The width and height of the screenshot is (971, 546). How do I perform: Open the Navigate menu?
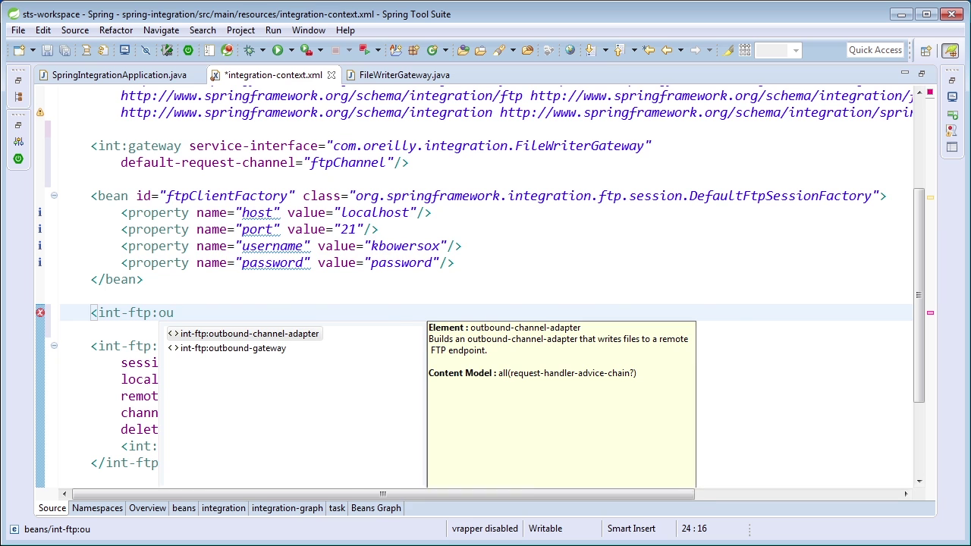[161, 30]
